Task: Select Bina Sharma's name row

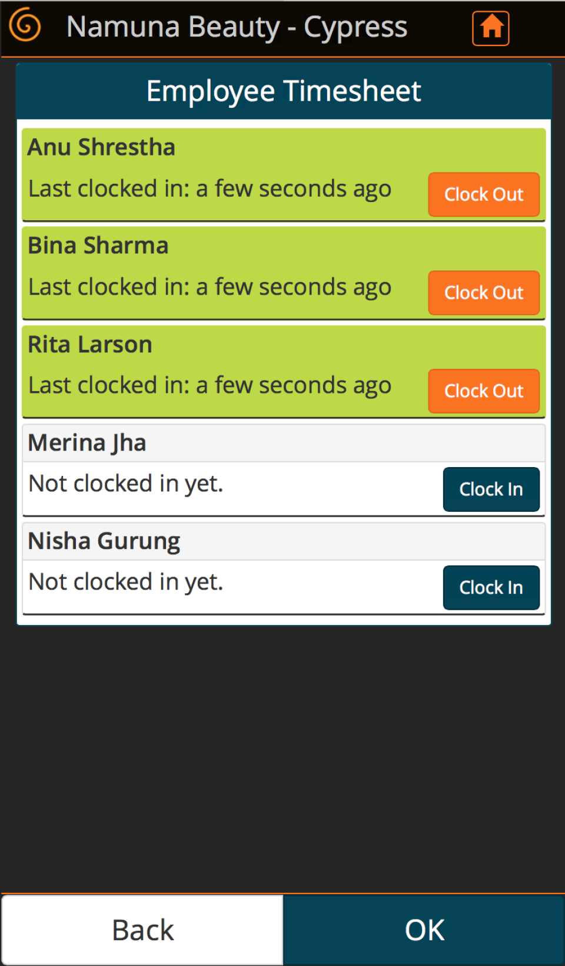Action: (x=98, y=246)
